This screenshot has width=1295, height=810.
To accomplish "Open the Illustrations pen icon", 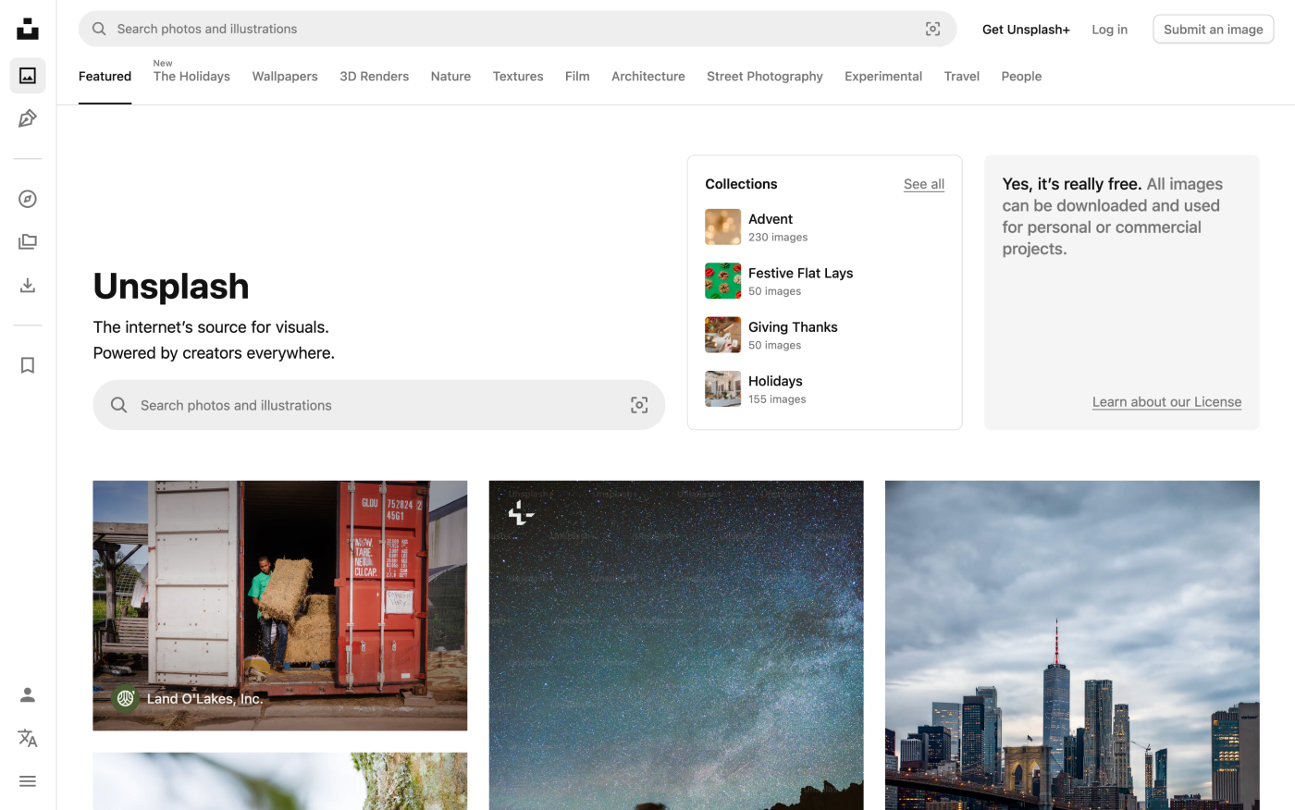I will [x=28, y=118].
